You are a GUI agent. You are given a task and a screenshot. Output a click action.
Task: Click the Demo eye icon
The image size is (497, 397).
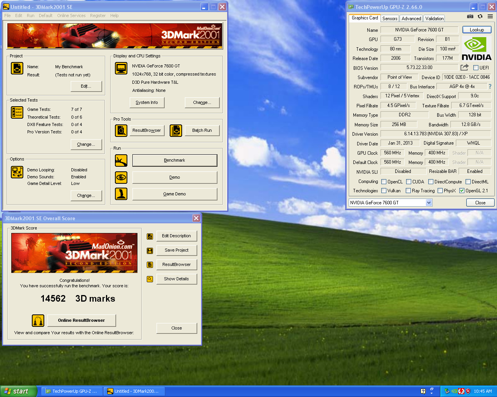click(x=121, y=178)
